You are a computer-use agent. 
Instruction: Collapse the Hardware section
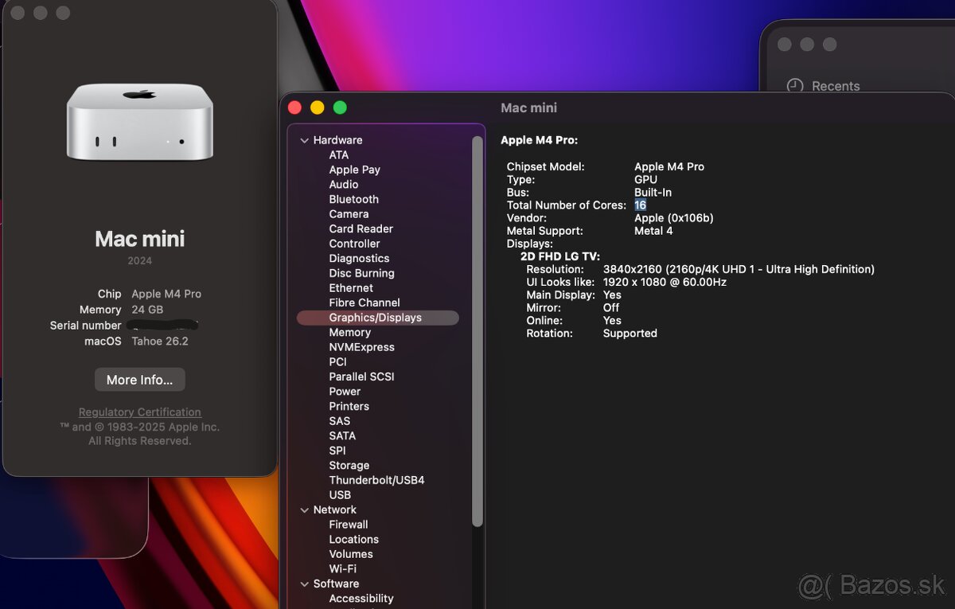(x=304, y=139)
